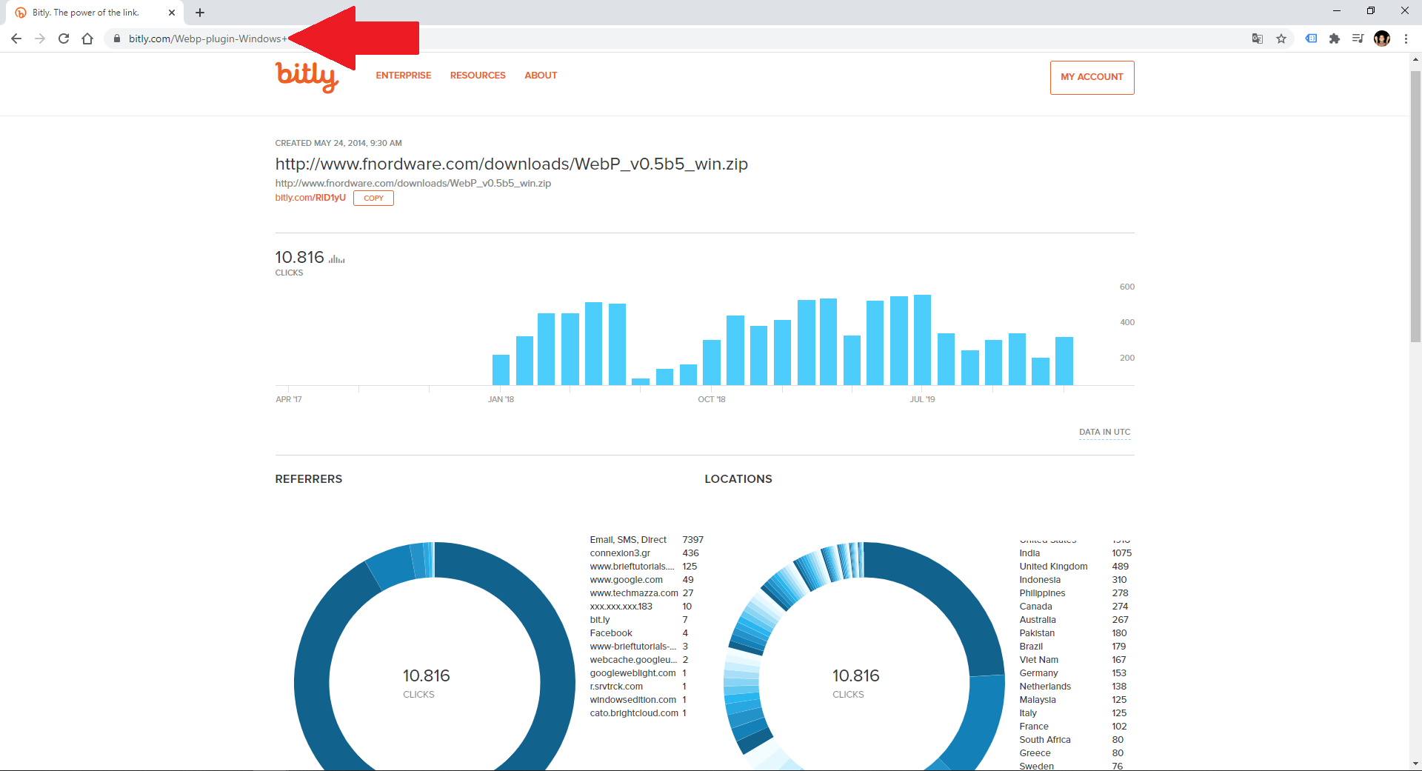Select cato.brightcloud.com referrer row
This screenshot has width=1422, height=771.
(x=638, y=713)
